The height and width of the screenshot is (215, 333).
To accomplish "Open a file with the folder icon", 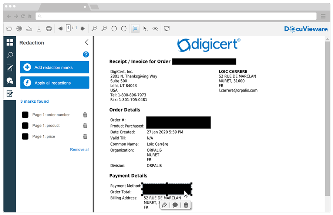I will tap(9, 29).
